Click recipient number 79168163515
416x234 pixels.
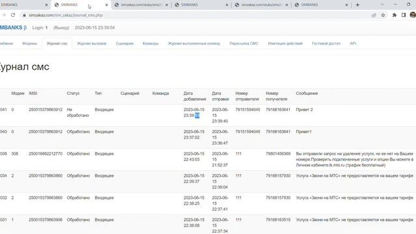coord(278,220)
